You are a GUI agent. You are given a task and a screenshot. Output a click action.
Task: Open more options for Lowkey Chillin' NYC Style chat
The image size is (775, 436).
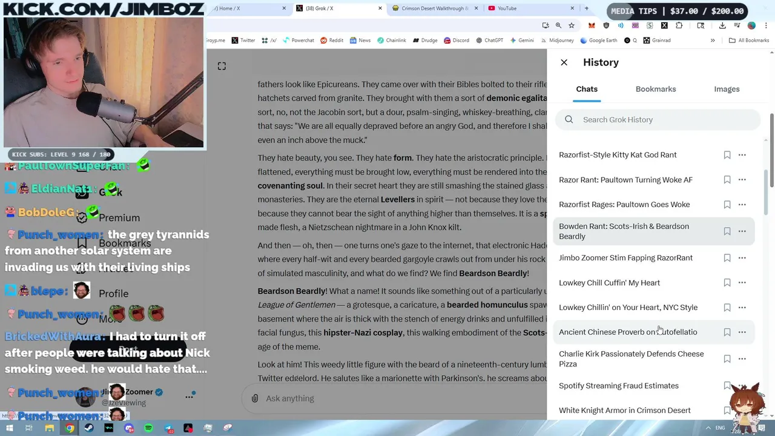(742, 308)
